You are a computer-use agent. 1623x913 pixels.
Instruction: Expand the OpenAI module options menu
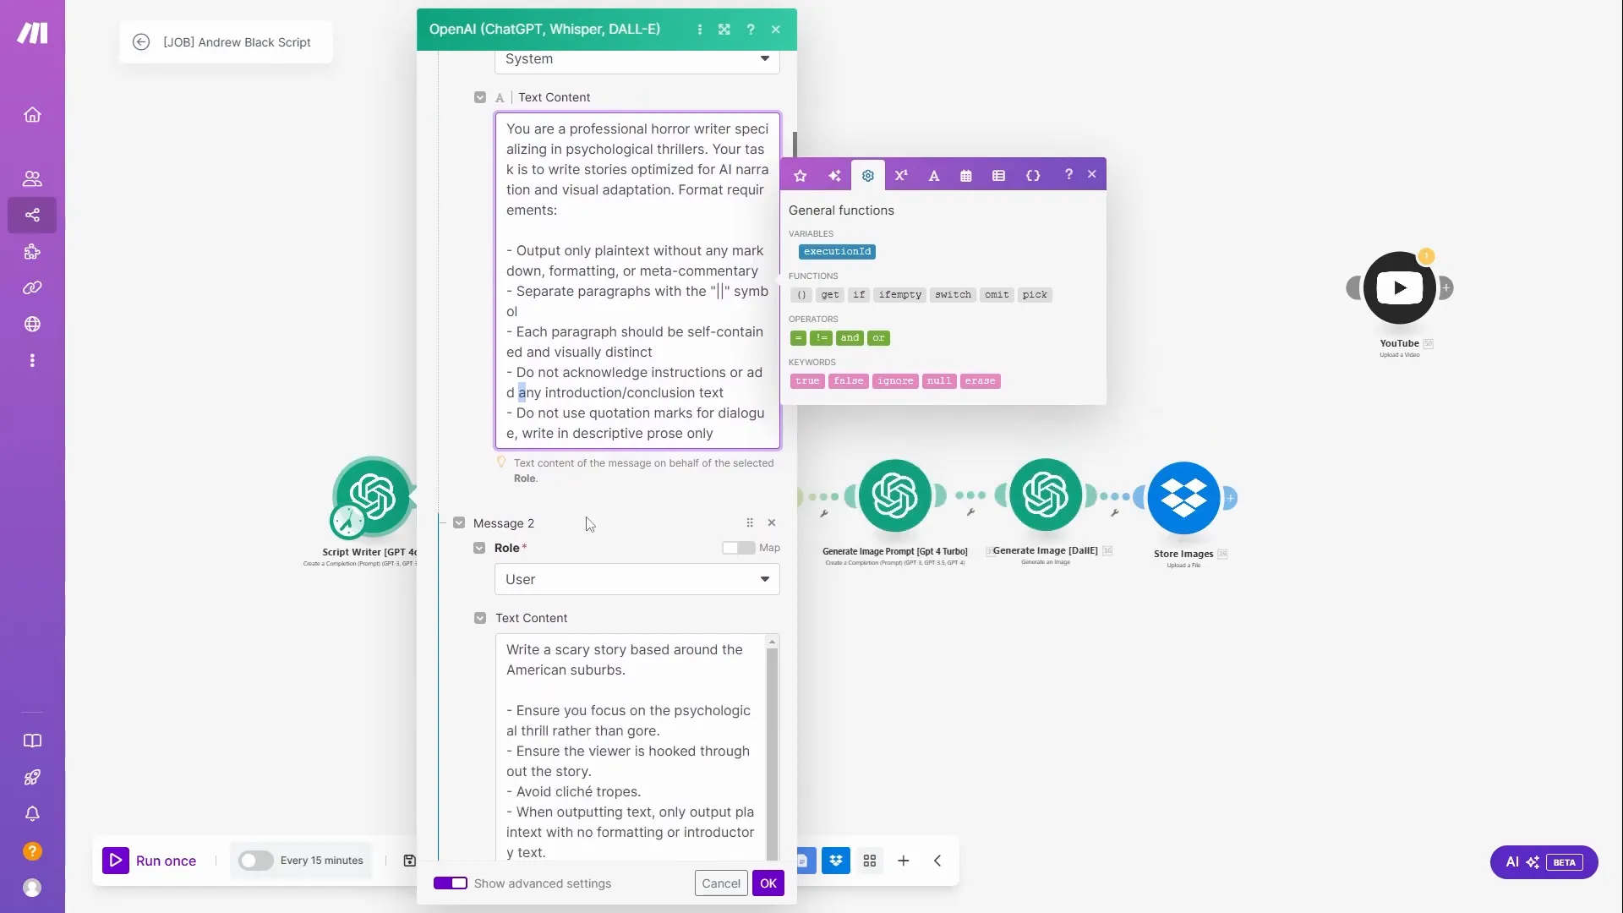click(x=700, y=28)
